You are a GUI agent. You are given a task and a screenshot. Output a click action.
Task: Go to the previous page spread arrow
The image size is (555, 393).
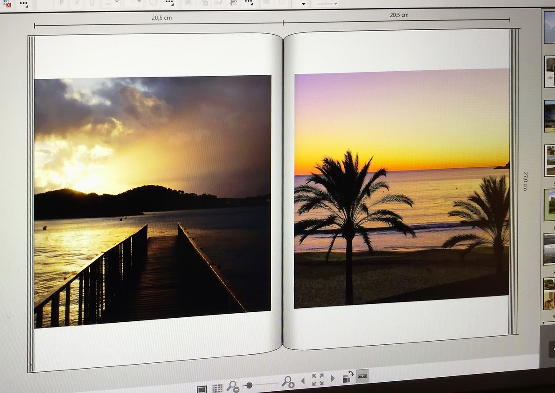point(303,380)
